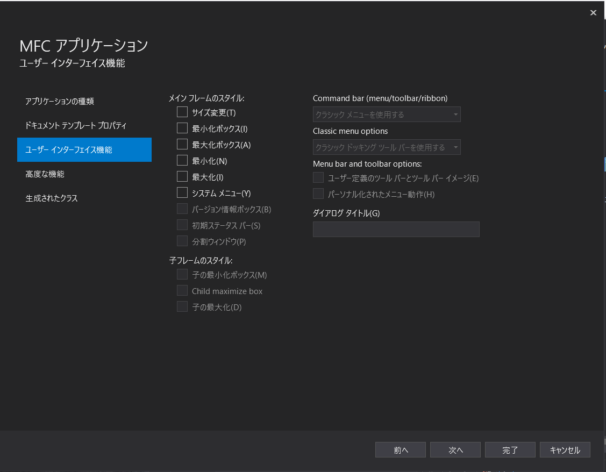Toggle 子の最大化(D) checkbox
606x472 pixels.
click(182, 306)
